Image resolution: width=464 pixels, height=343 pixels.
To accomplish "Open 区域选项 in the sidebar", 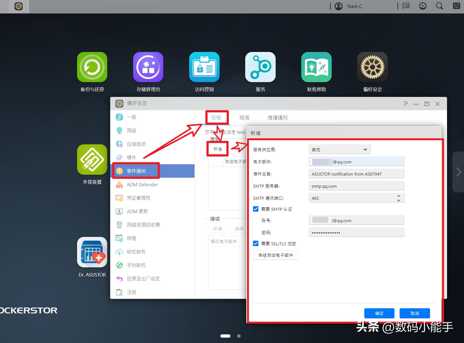I will 153,144.
